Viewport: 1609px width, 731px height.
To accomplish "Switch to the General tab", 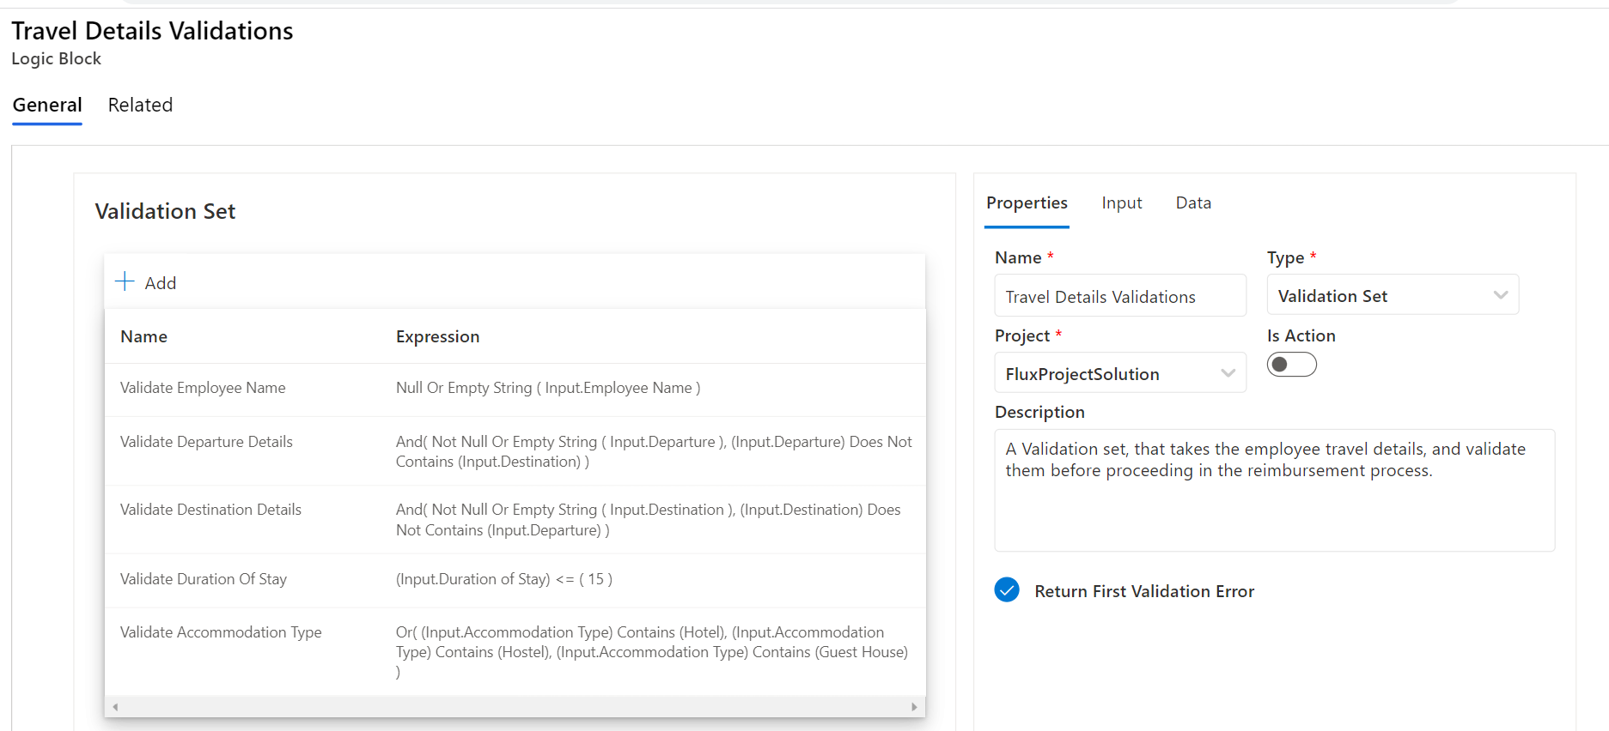I will coord(47,106).
